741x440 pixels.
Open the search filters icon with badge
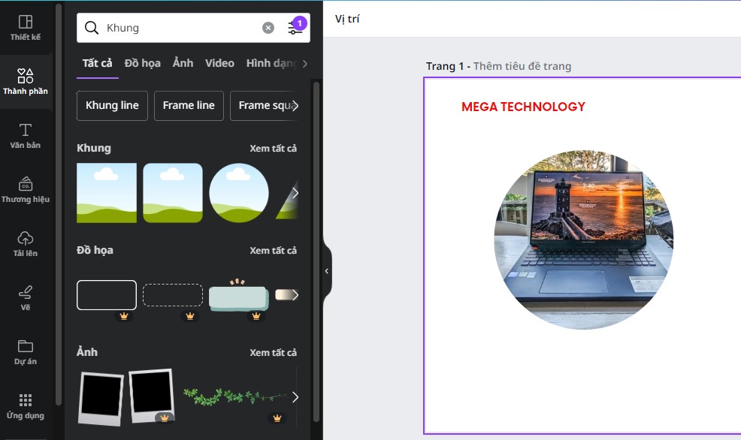pos(296,27)
